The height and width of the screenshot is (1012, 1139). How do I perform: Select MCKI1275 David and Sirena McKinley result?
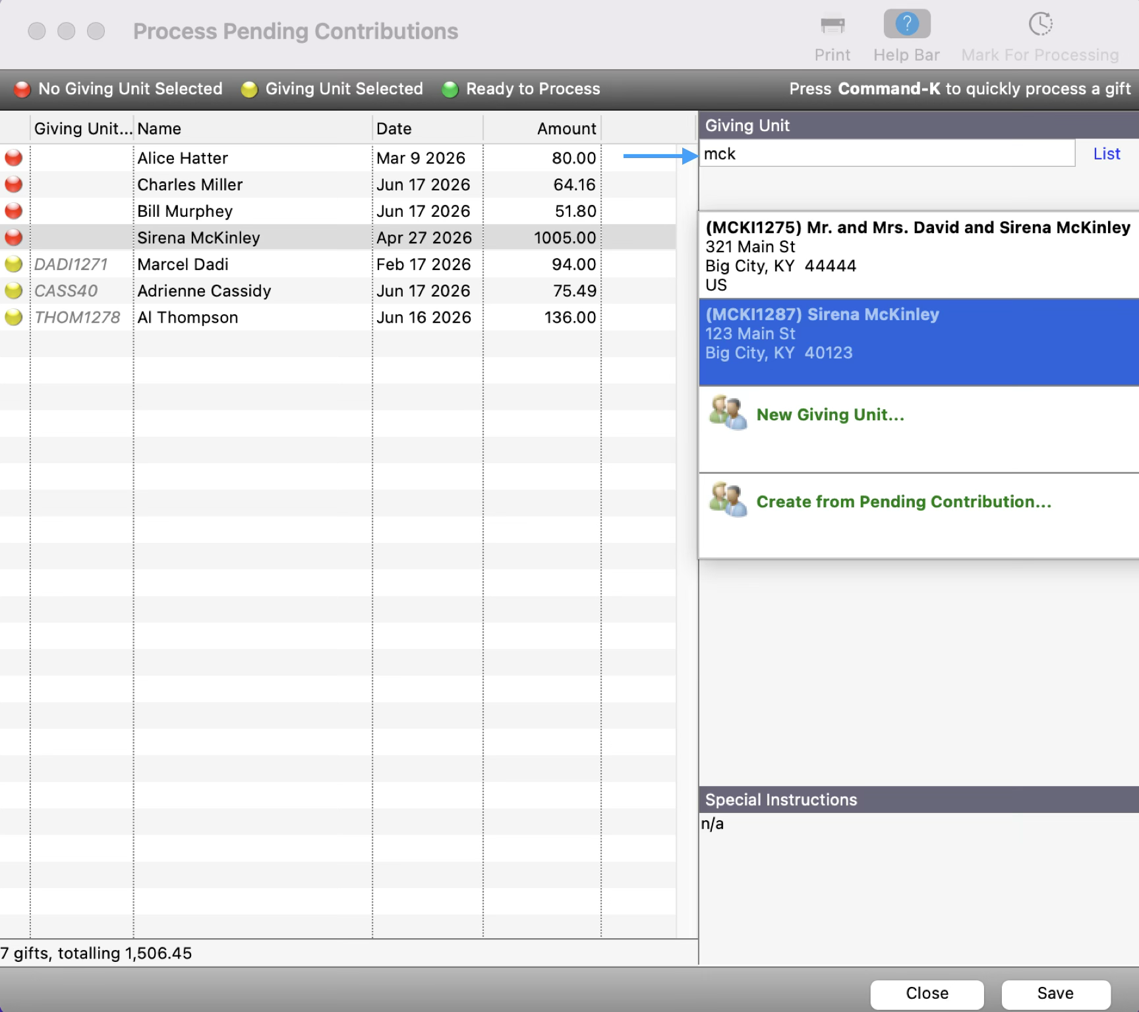pos(919,255)
